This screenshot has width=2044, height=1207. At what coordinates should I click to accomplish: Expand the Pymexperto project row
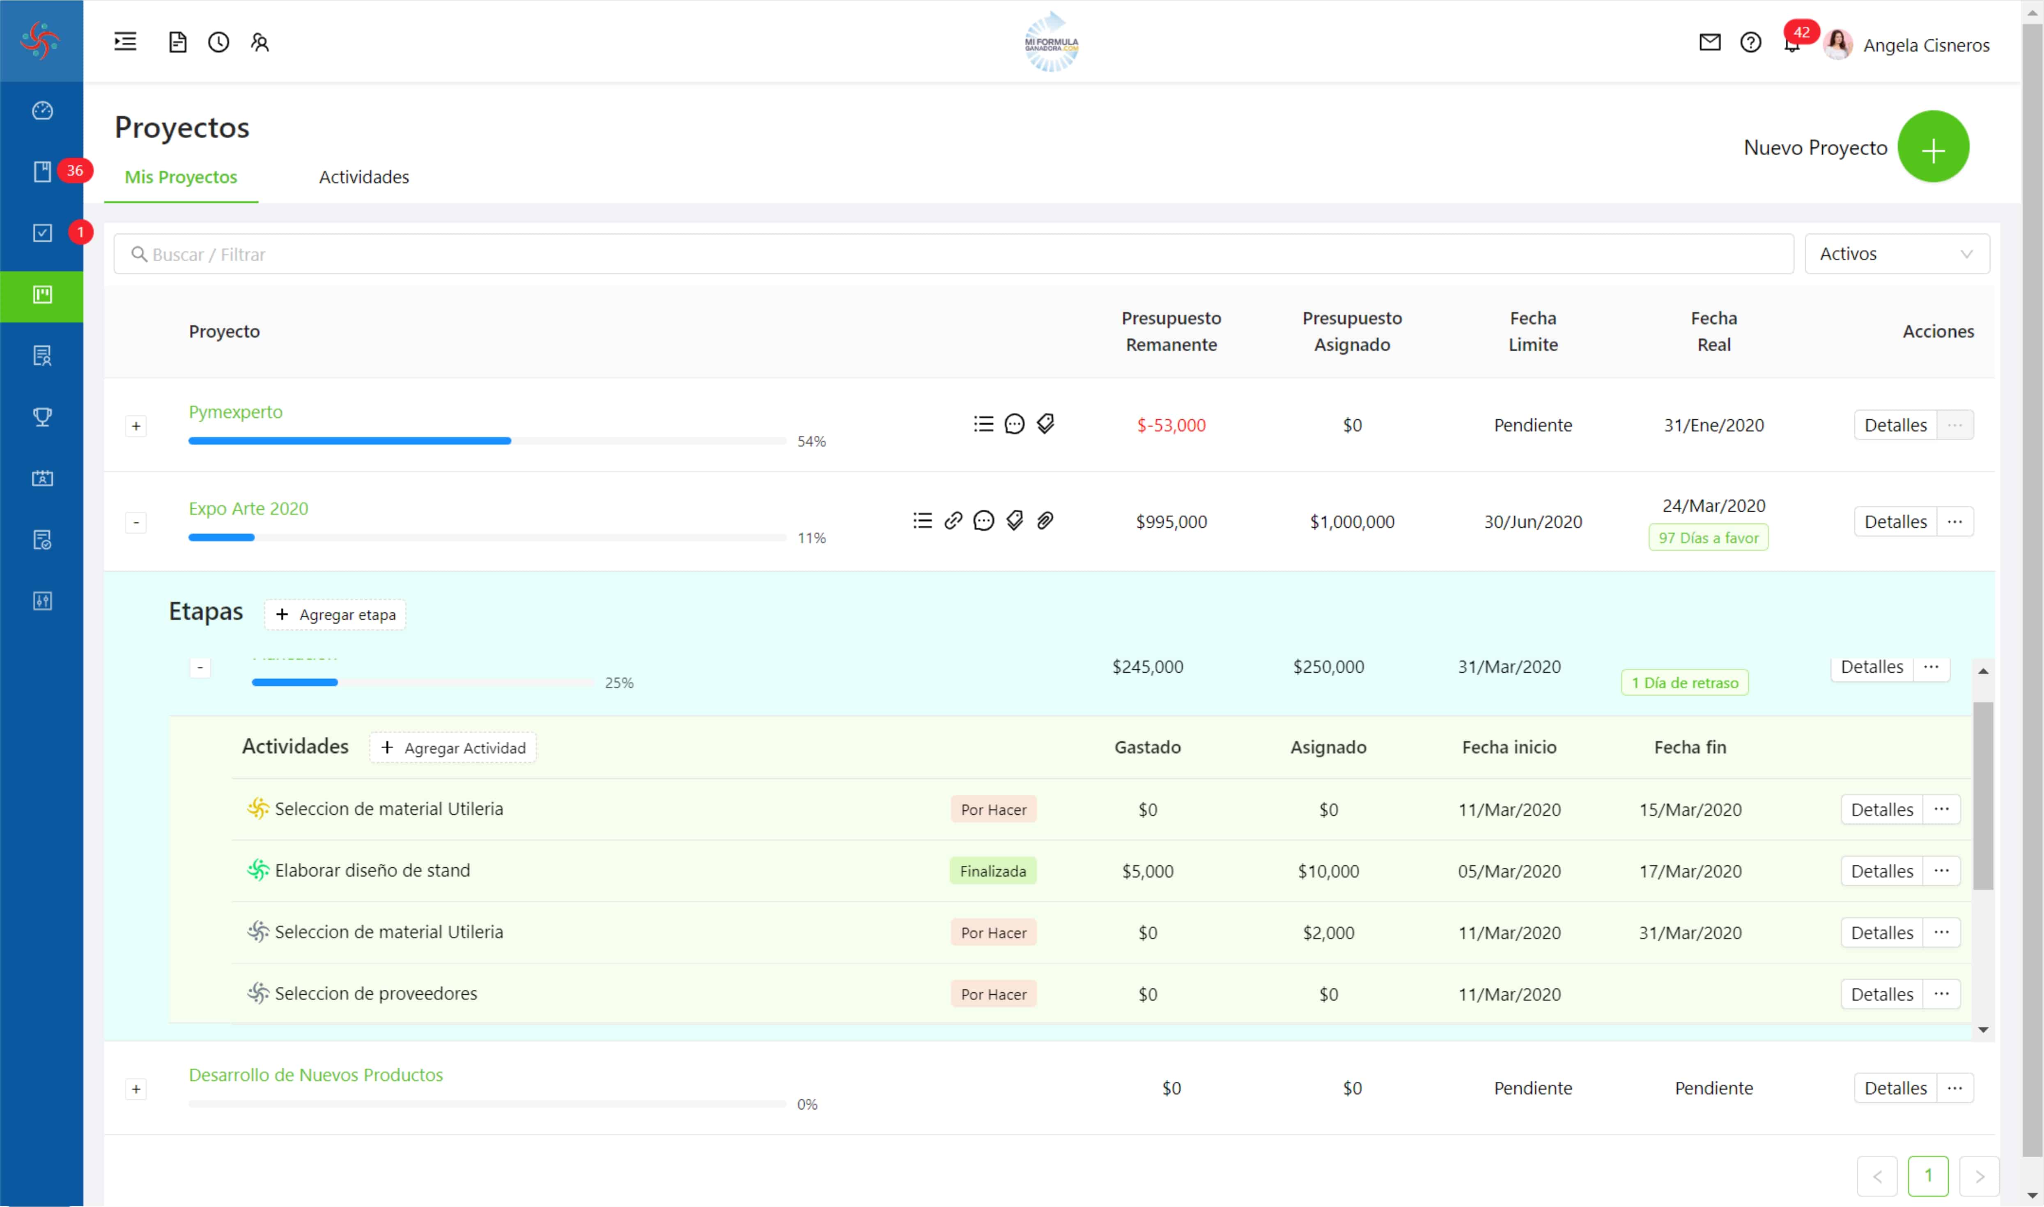pyautogui.click(x=136, y=426)
